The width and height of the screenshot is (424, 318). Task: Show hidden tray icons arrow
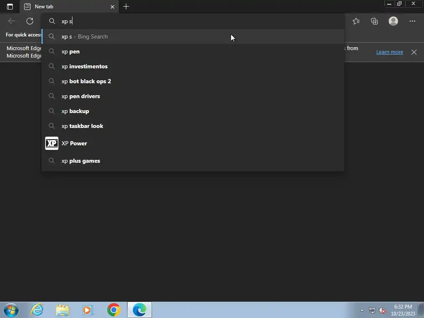click(x=362, y=310)
